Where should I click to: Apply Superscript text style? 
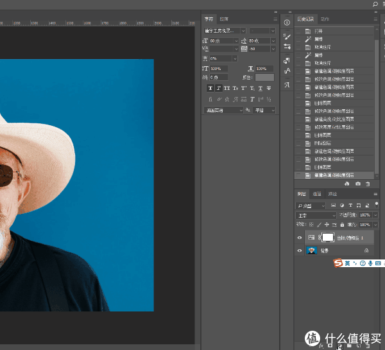tap(244, 88)
